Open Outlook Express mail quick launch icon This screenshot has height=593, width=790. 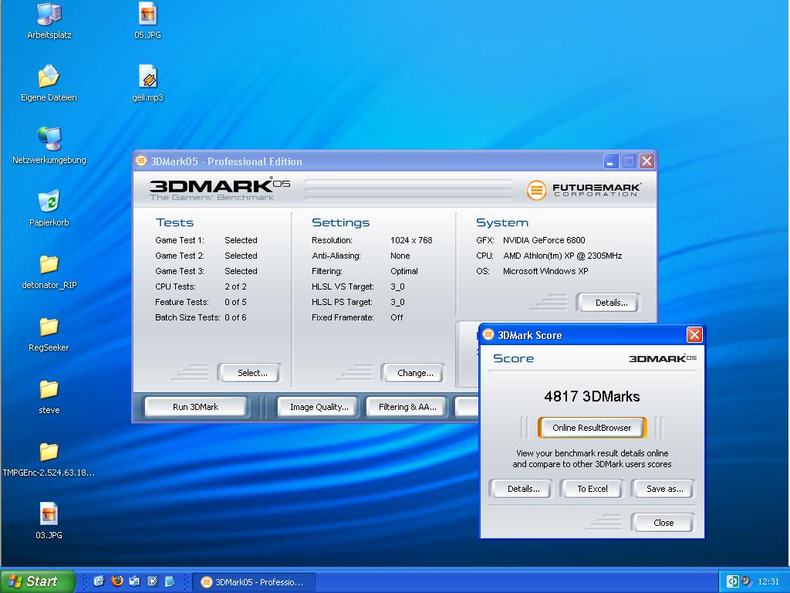(134, 581)
